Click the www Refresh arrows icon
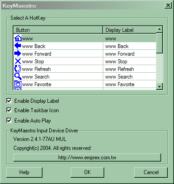174x184 pixels. click(17, 69)
